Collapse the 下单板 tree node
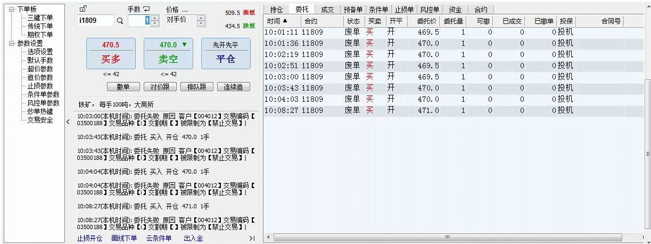Screen dimensions: 651x244 point(12,9)
